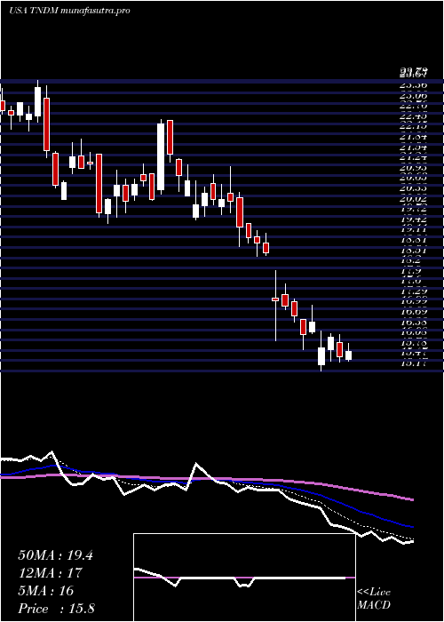Click the 17.29 price axis label
The width and height of the screenshot is (444, 622).
click(x=414, y=291)
